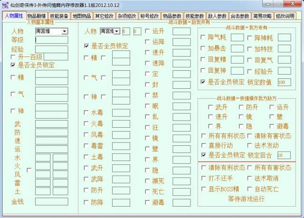
Task: Click the 经验 input field
Action: click(52, 49)
